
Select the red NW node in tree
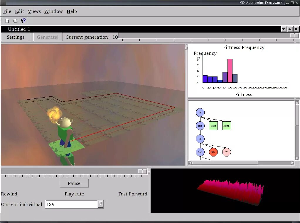coord(213,152)
